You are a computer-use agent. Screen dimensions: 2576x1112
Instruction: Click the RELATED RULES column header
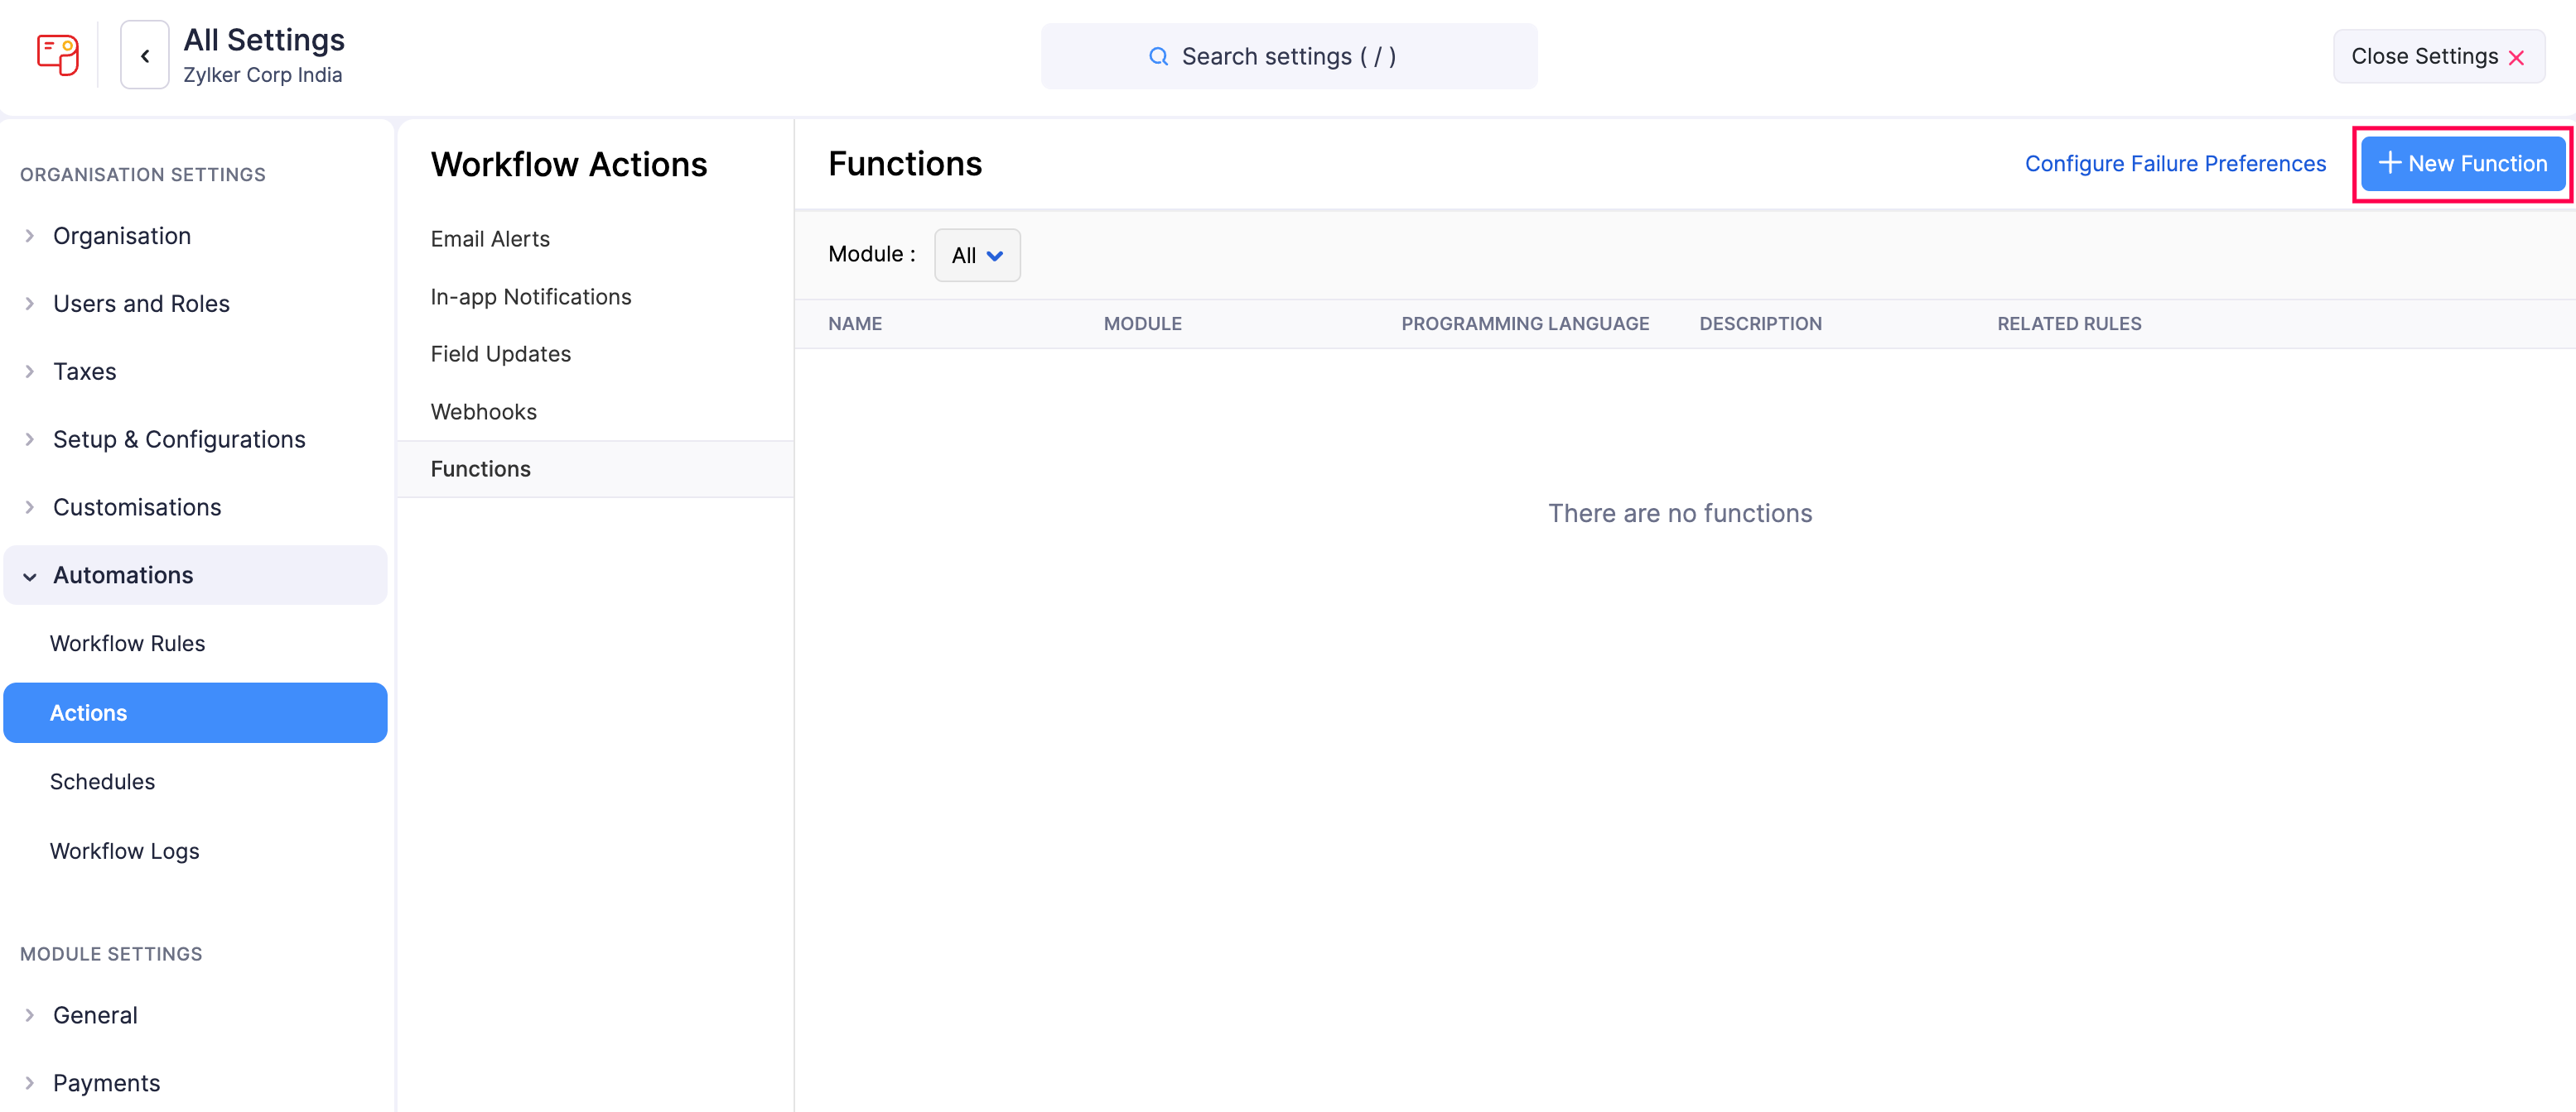[x=2069, y=324]
